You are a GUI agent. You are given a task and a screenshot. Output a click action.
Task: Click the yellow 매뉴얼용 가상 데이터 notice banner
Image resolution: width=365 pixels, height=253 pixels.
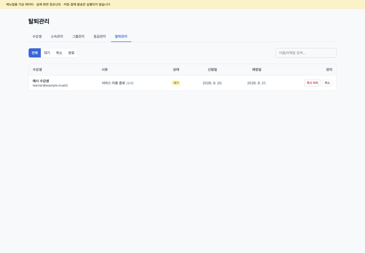(x=182, y=5)
